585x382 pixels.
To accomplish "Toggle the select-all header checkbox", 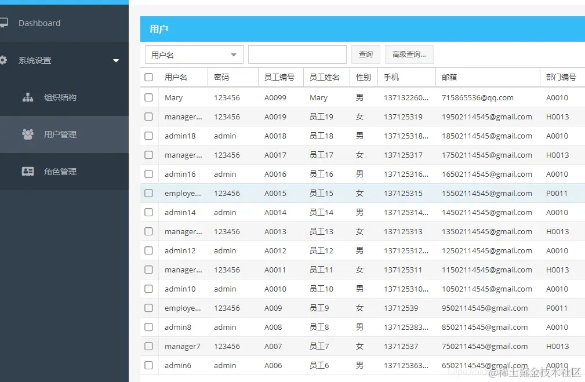I will click(x=148, y=77).
